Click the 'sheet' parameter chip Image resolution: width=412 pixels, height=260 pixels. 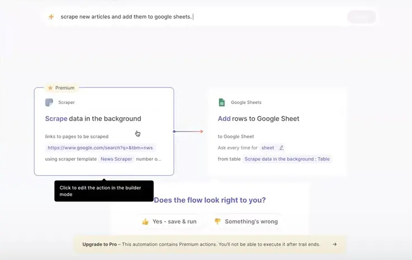(268, 148)
